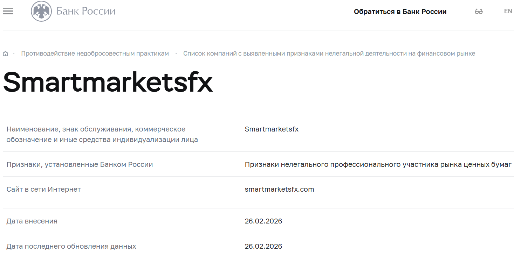Image resolution: width=514 pixels, height=256 pixels.
Task: Switch the site language to EN
Action: click(x=508, y=11)
